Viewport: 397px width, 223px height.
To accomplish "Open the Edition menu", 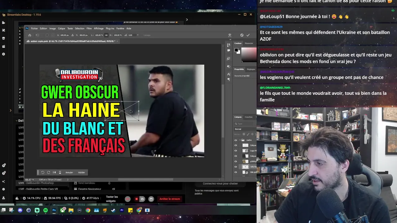I will [x=43, y=28].
